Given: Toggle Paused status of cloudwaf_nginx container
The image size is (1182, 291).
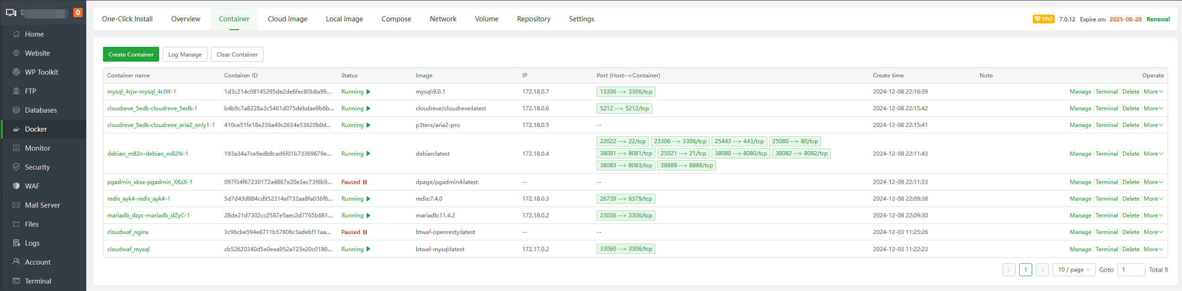Looking at the screenshot, I should [354, 232].
